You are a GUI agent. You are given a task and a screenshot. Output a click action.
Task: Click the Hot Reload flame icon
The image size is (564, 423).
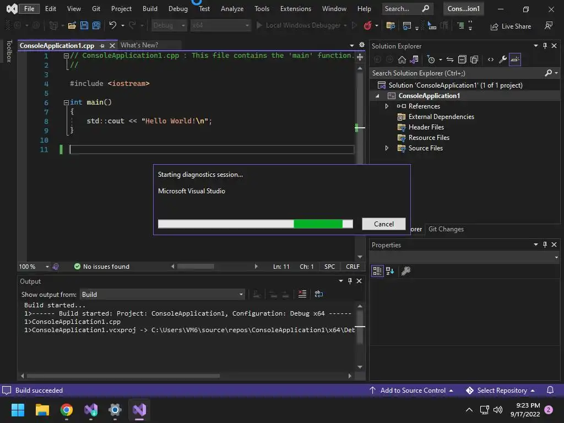[x=367, y=25]
